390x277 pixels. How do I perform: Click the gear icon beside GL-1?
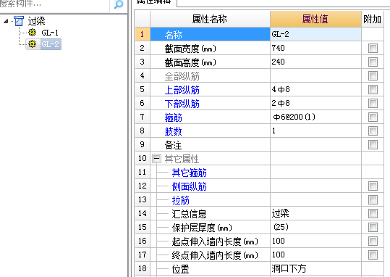pos(32,33)
